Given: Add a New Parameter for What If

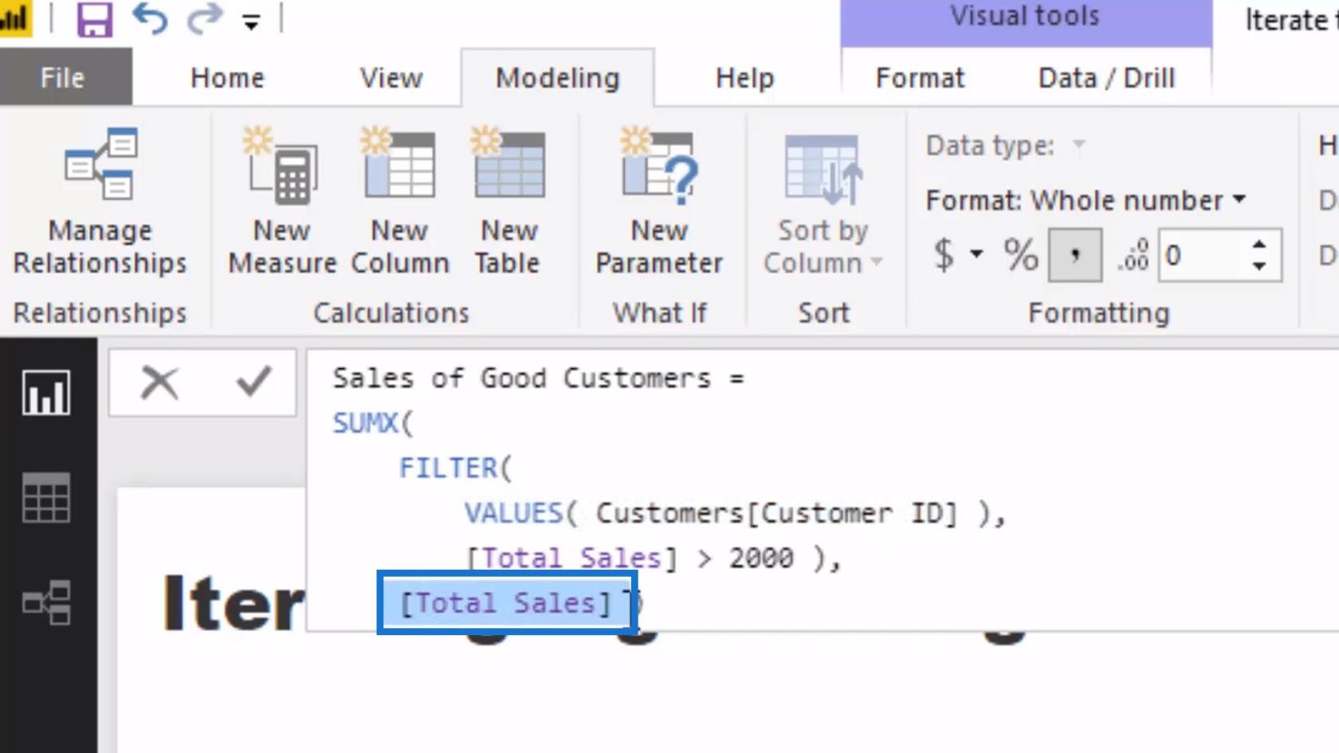Looking at the screenshot, I should click(x=659, y=202).
